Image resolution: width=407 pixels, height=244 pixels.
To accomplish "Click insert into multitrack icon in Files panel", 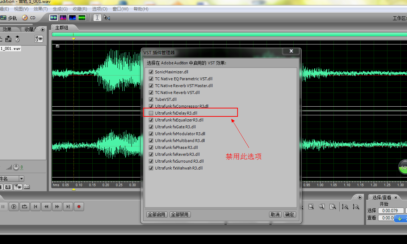I will pos(8,39).
